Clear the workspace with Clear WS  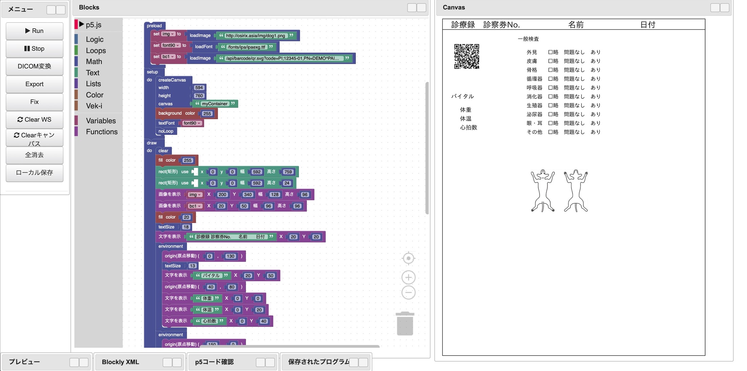tap(35, 119)
